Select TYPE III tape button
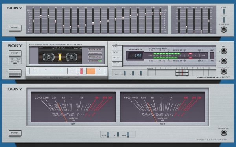 [117, 59]
